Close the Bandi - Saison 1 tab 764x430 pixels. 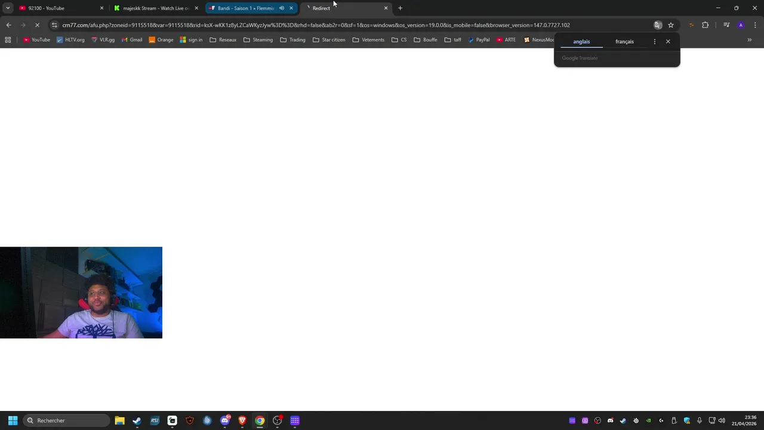pyautogui.click(x=291, y=8)
